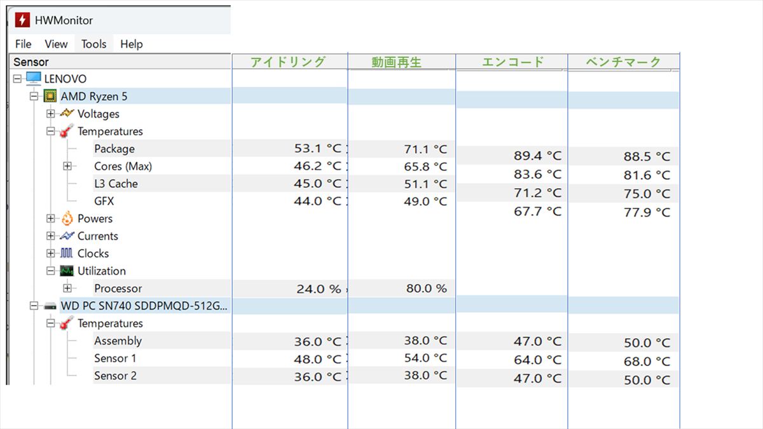This screenshot has width=763, height=429.
Task: Select the Cores (Max) row label
Action: [x=123, y=167]
